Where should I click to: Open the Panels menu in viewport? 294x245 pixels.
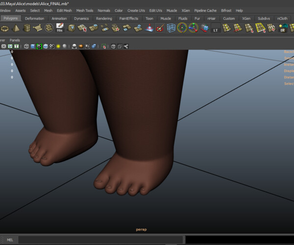point(15,40)
